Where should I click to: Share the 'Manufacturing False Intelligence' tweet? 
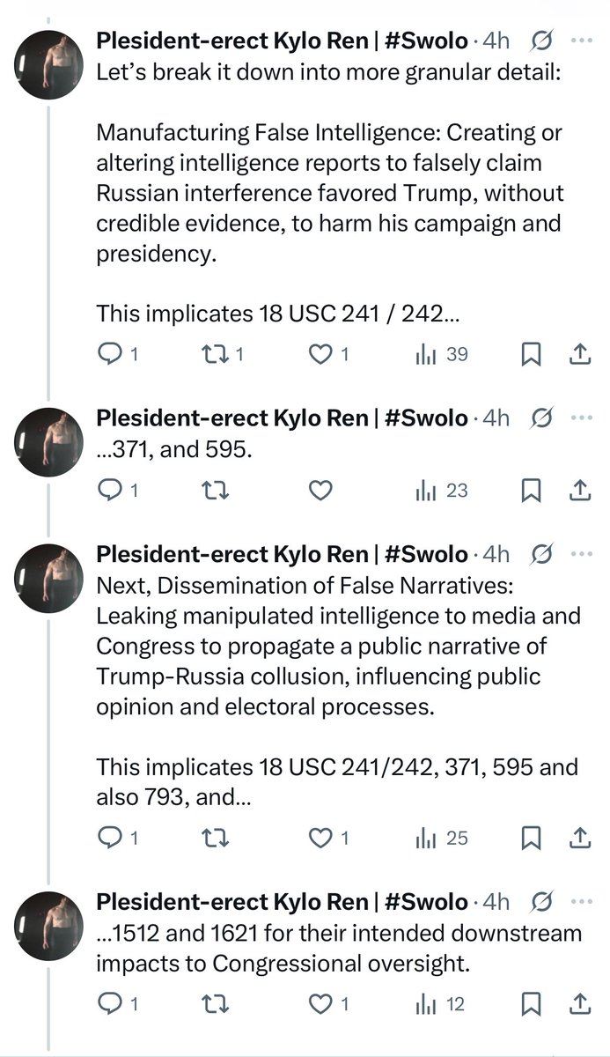pos(580,354)
